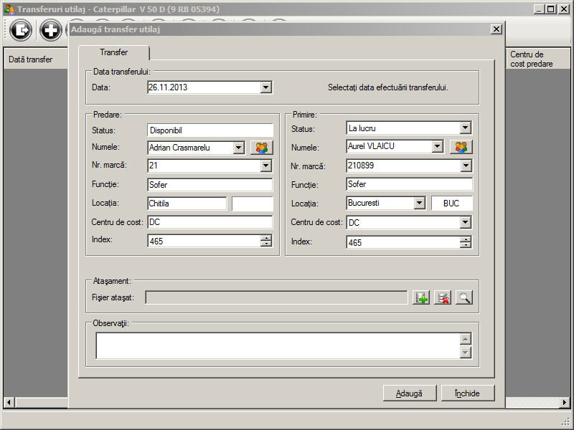
Task: Open the Primire Status dropdown showing La lucru
Action: 465,128
